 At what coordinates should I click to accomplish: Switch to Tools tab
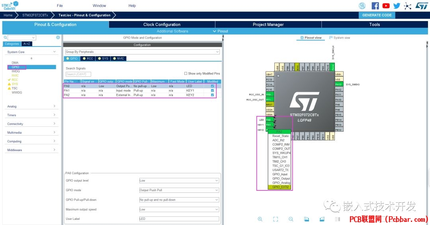click(375, 24)
